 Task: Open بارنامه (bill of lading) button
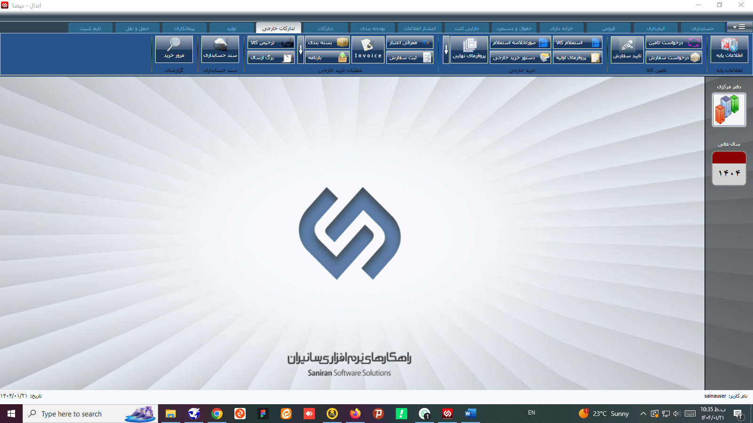(327, 57)
